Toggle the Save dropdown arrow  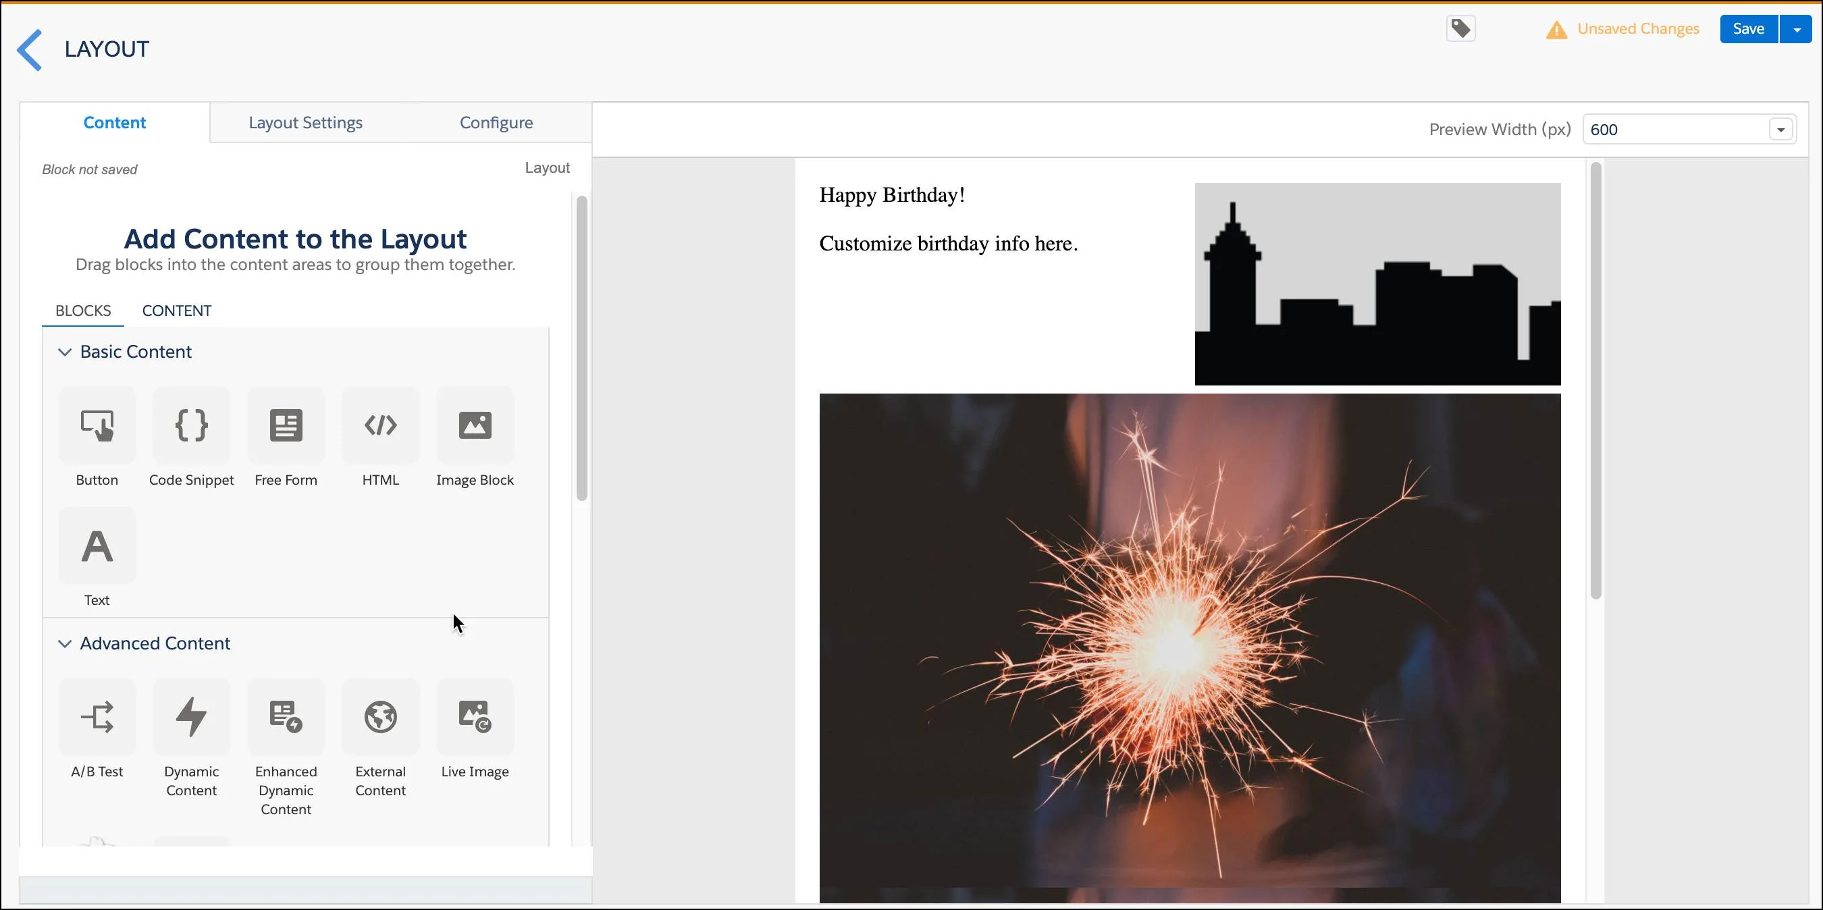(x=1794, y=29)
